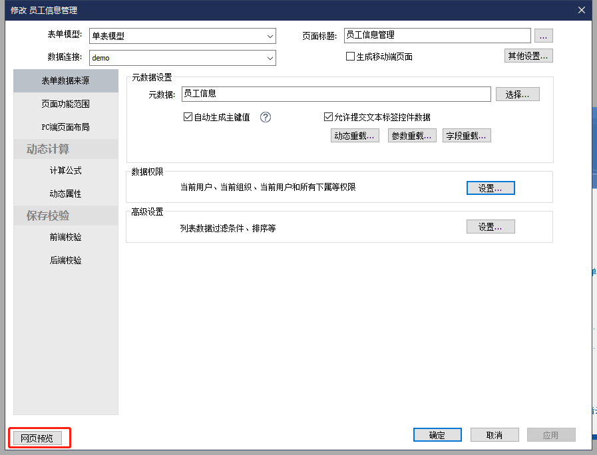Image resolution: width=597 pixels, height=455 pixels.
Task: Go to 计算公式 section
Action: (65, 170)
